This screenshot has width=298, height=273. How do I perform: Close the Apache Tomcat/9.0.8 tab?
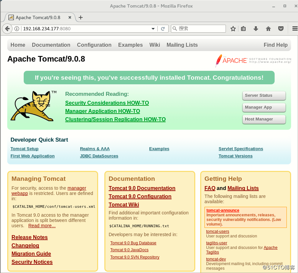click(70, 17)
